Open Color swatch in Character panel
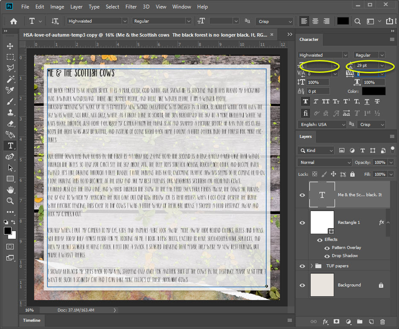This screenshot has height=329, width=399. click(373, 91)
